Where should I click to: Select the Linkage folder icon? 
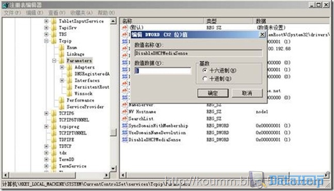click(x=62, y=54)
